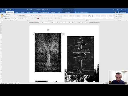
Task: Select the angel statue image
Action: pyautogui.click(x=48, y=52)
